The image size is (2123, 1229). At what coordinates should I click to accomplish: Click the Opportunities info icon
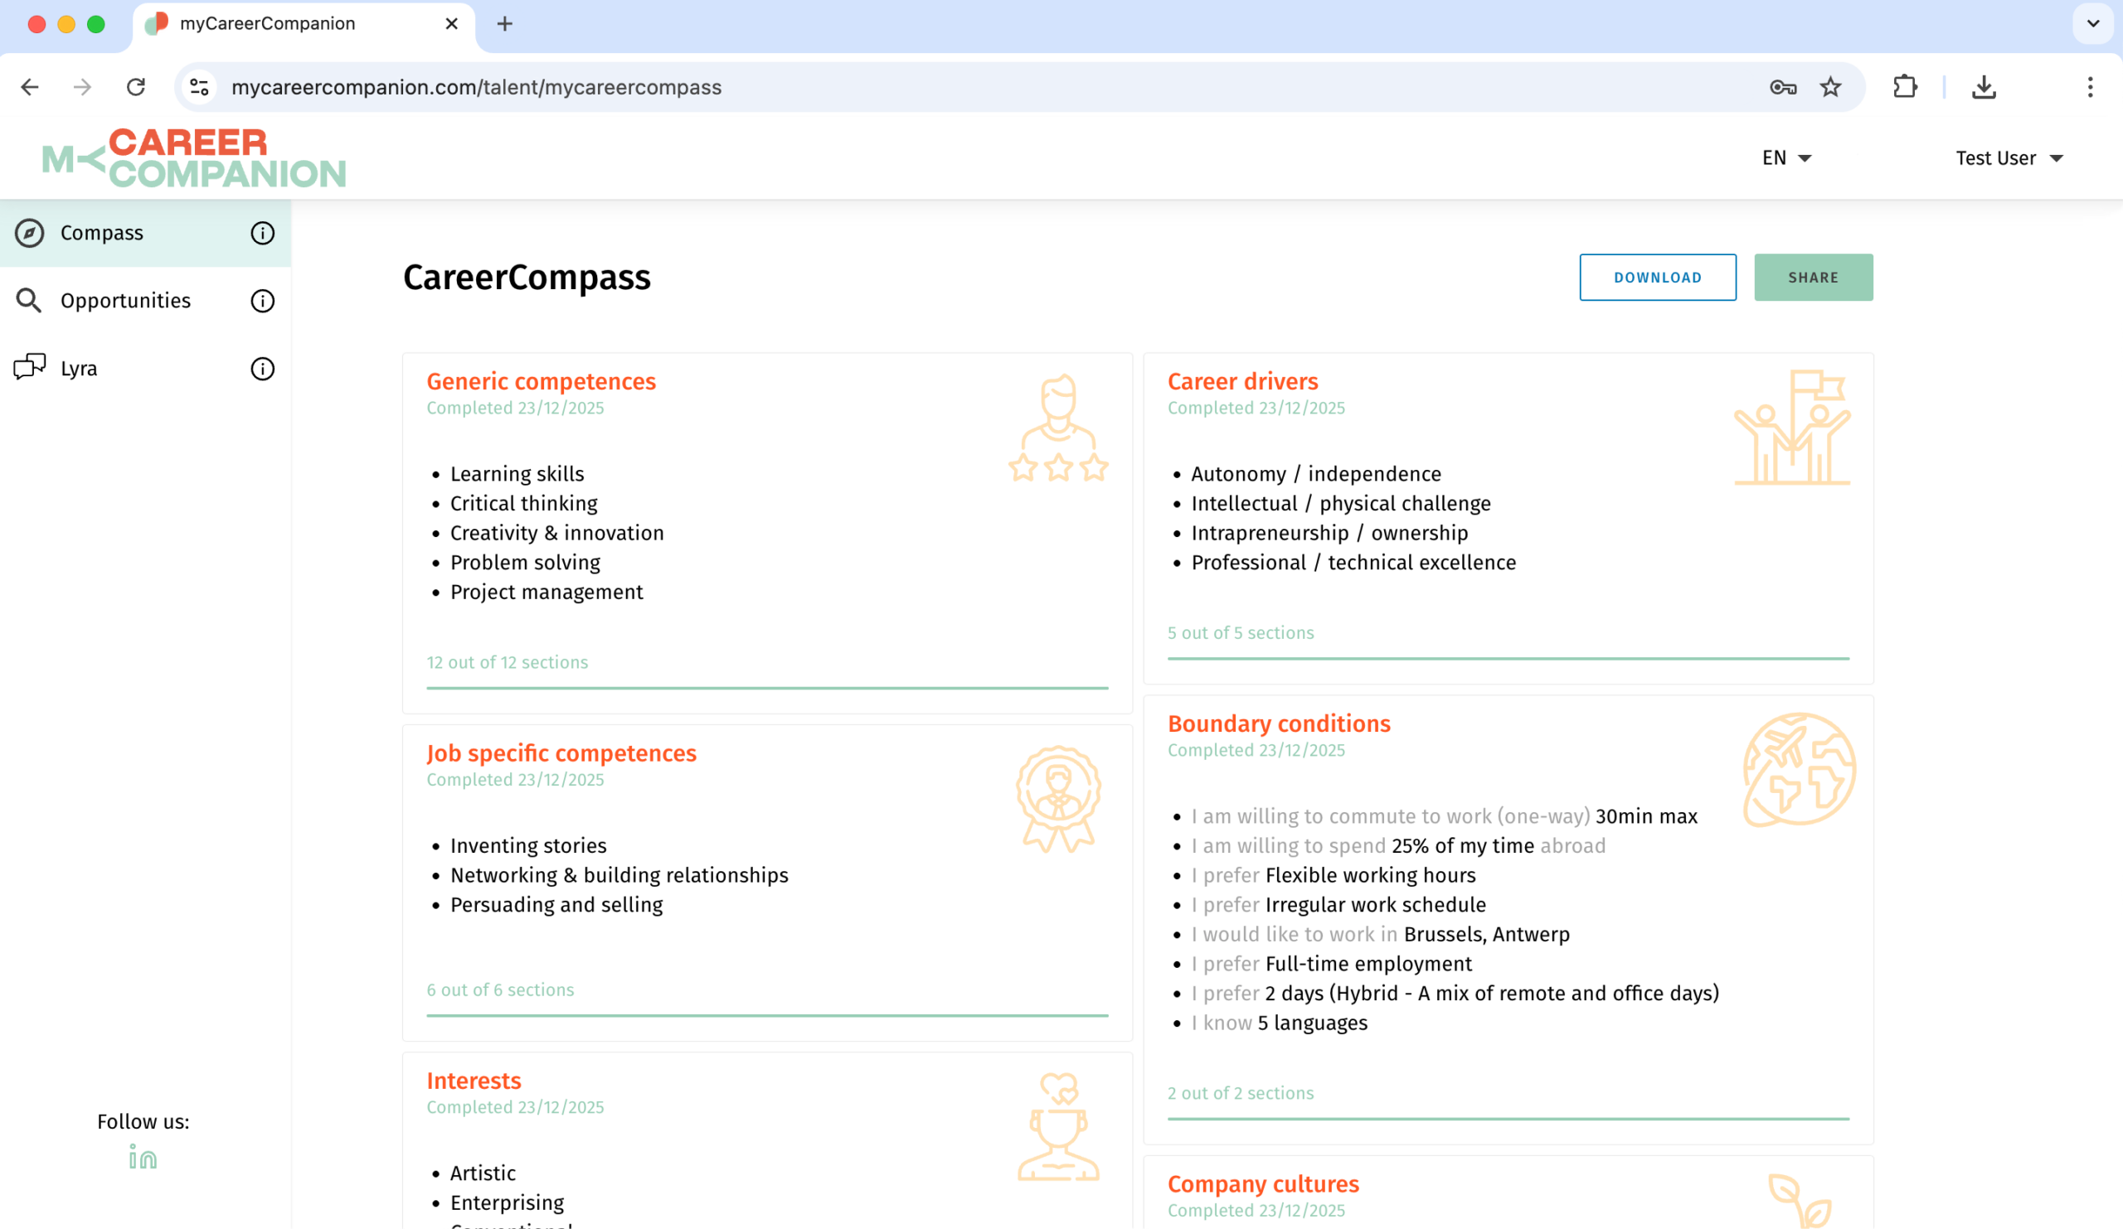coord(262,301)
